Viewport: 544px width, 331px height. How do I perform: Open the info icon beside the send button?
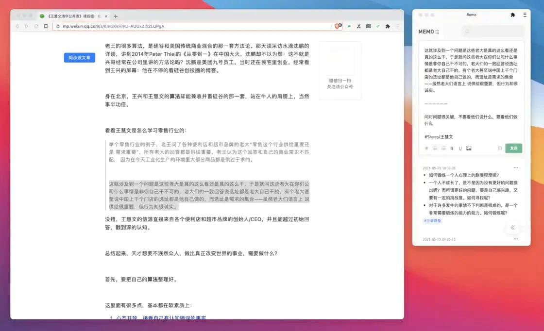[x=500, y=149]
